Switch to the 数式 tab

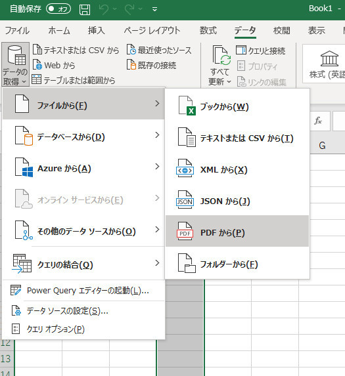pos(208,31)
